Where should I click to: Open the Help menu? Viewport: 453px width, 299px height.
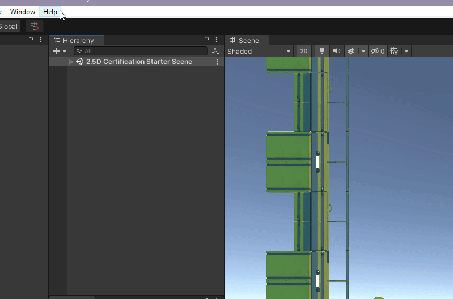coord(50,12)
